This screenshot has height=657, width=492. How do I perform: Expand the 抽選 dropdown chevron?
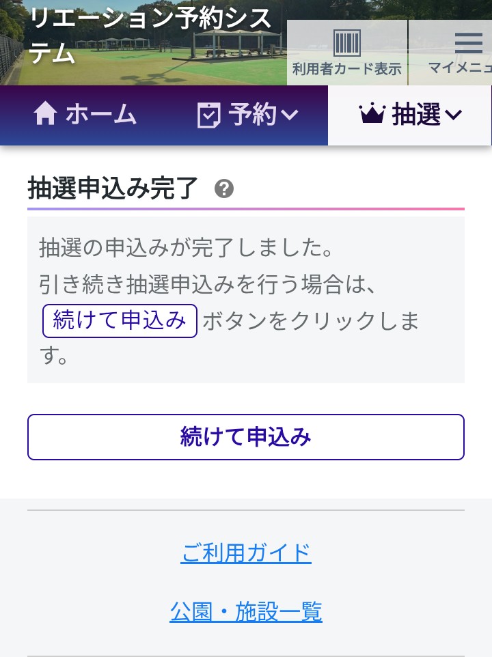pyautogui.click(x=453, y=115)
